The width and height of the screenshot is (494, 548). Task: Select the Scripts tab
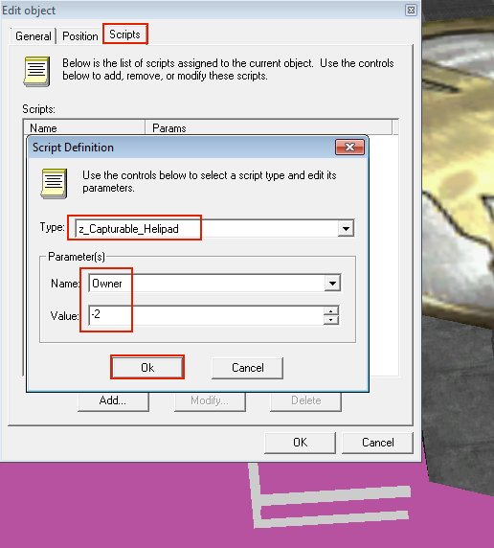click(124, 34)
